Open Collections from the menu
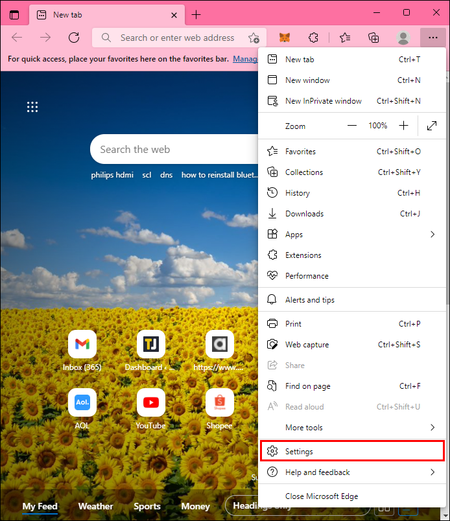The width and height of the screenshot is (450, 521). [x=352, y=172]
